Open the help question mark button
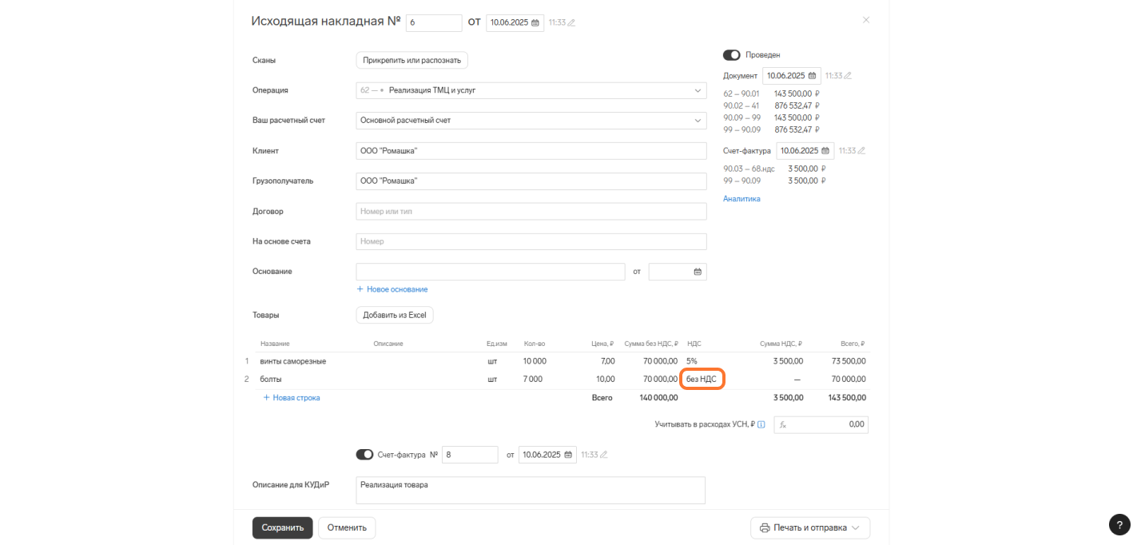 point(1119,524)
